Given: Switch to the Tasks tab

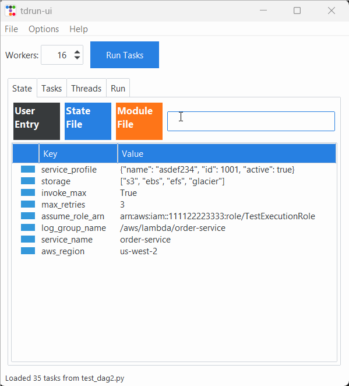Looking at the screenshot, I should coord(52,89).
